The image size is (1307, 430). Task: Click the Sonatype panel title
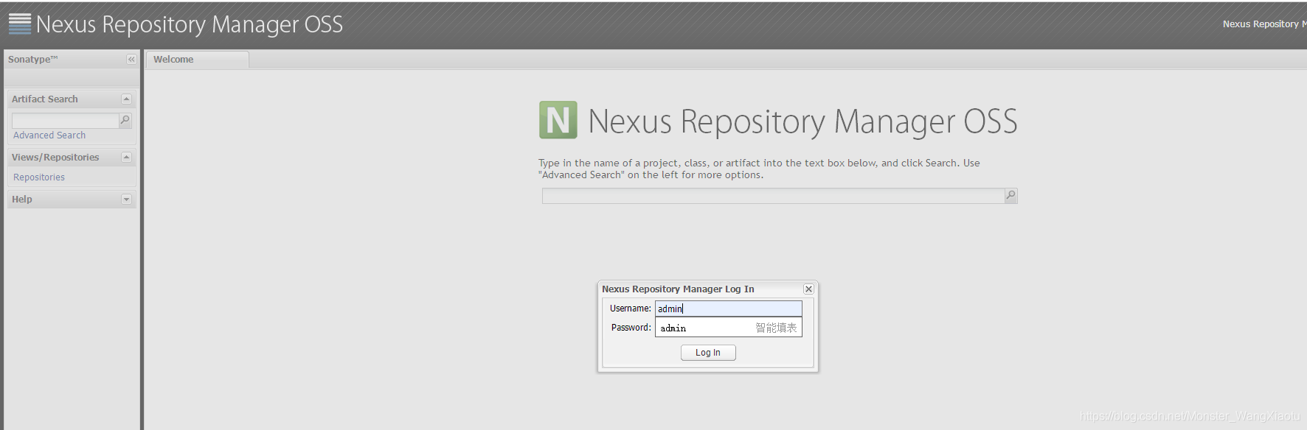[33, 60]
